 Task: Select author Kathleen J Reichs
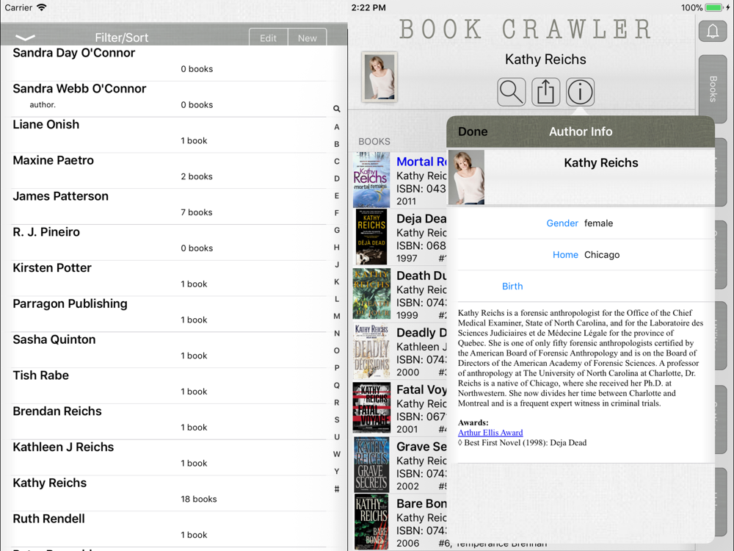(169, 458)
